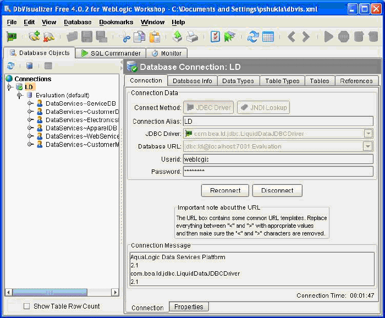Enable Show Table Row Count checkbox
The image size is (385, 318).
click(27, 306)
